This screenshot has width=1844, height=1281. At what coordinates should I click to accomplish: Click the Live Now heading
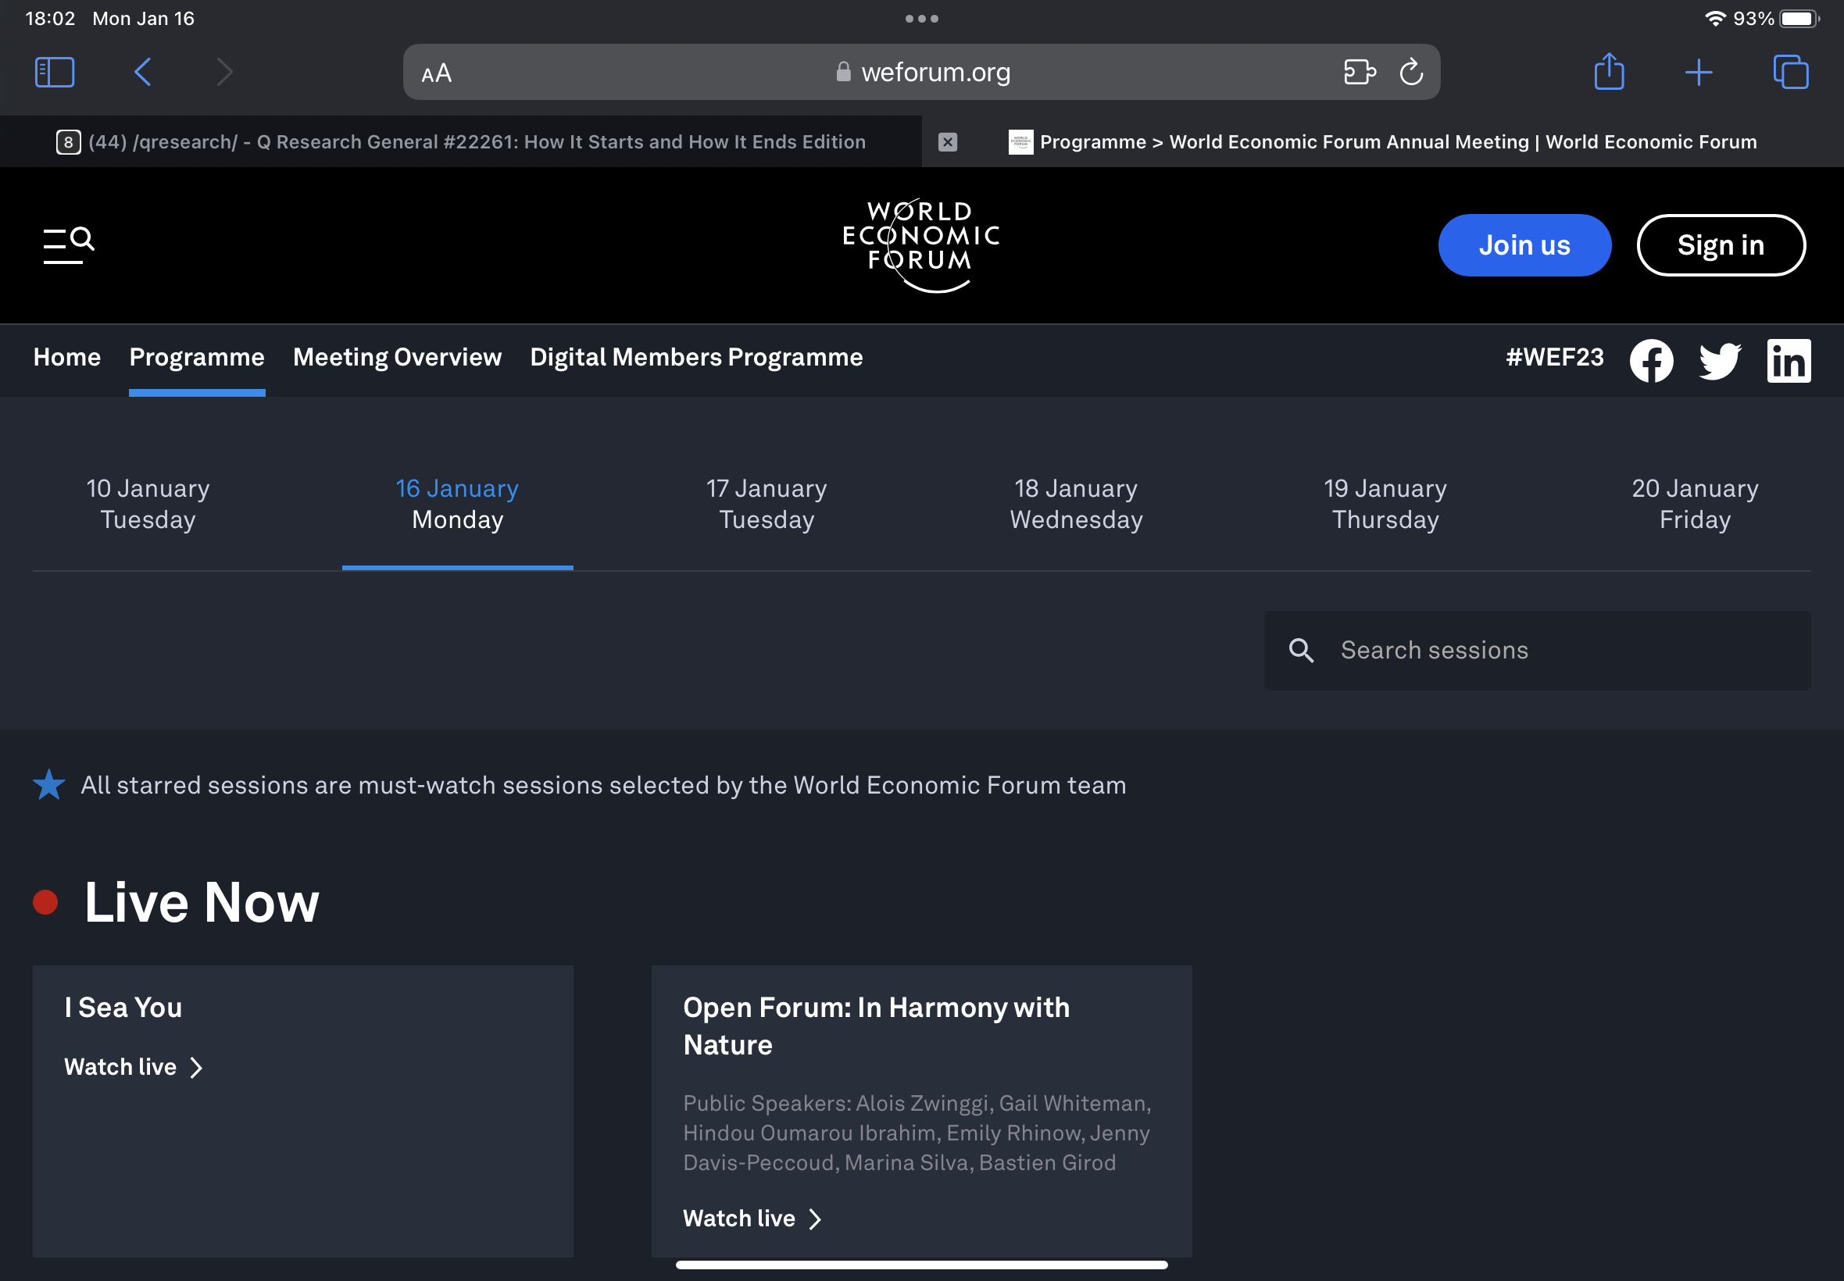tap(202, 903)
